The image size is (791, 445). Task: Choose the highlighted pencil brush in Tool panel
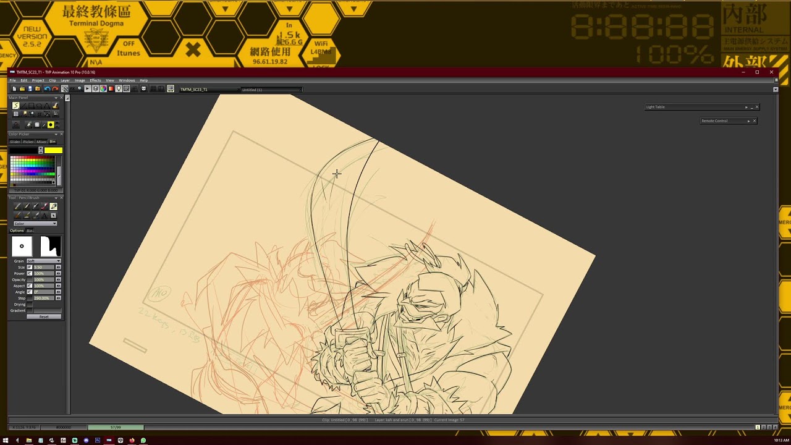(53, 206)
